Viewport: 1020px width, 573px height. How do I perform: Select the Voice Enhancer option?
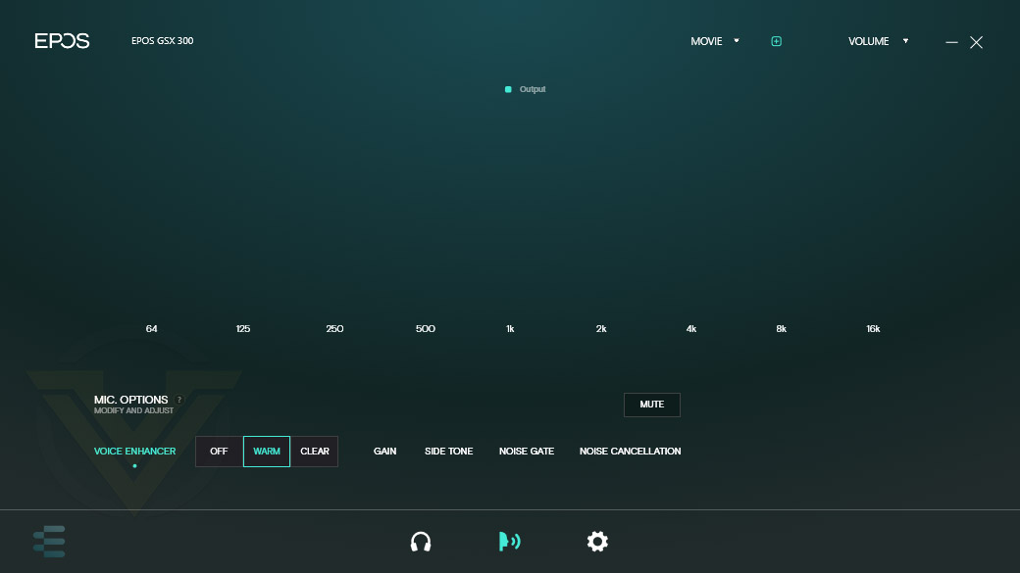pos(134,451)
